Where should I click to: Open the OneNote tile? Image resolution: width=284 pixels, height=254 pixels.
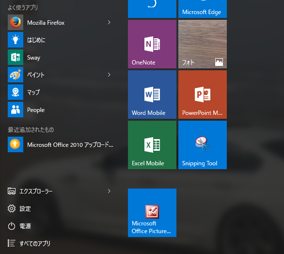point(152,44)
